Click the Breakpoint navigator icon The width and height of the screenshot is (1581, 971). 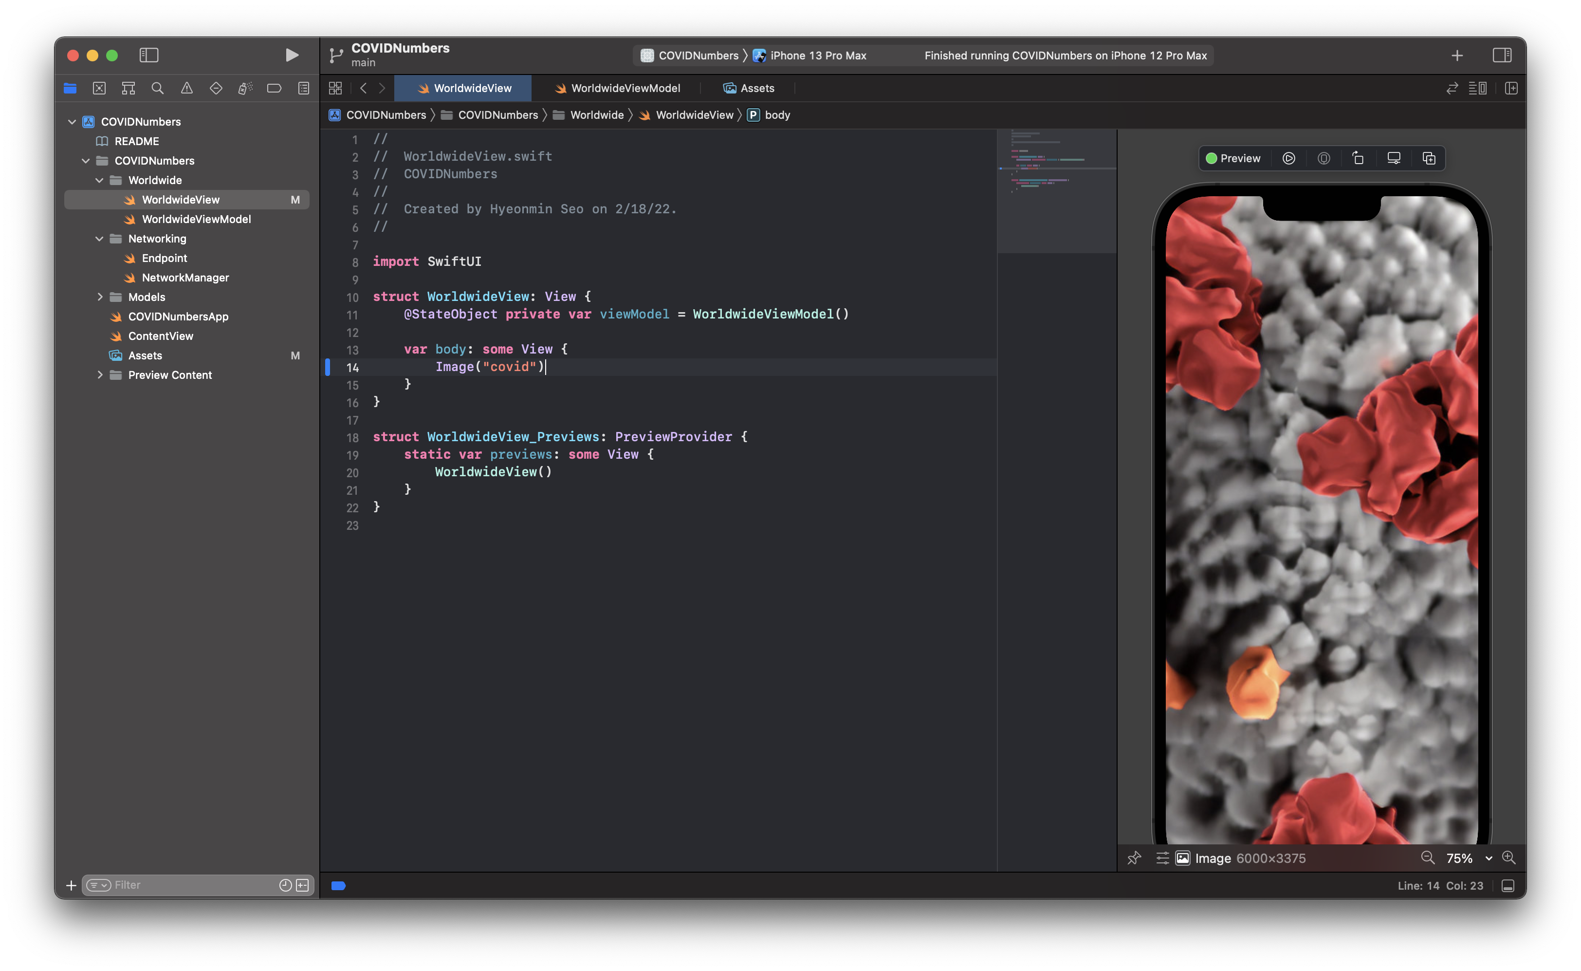[x=274, y=89]
